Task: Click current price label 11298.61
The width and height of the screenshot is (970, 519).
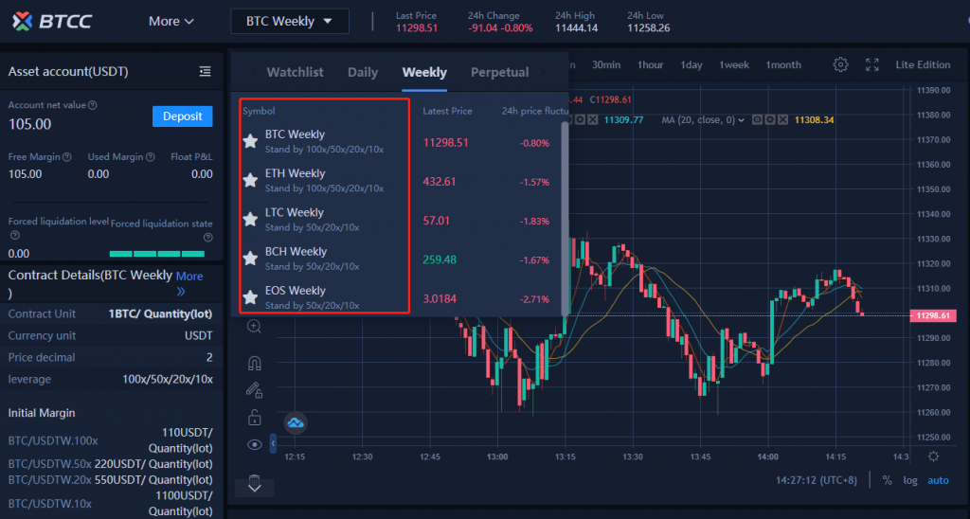Action: tap(933, 315)
